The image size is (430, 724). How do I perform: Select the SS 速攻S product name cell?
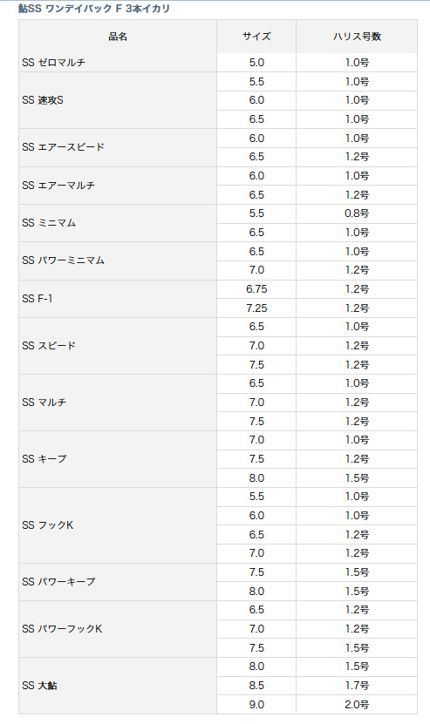pyautogui.click(x=118, y=100)
